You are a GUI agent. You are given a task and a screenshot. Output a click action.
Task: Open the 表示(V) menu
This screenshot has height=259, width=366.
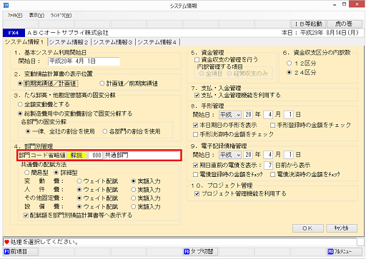click(36, 16)
